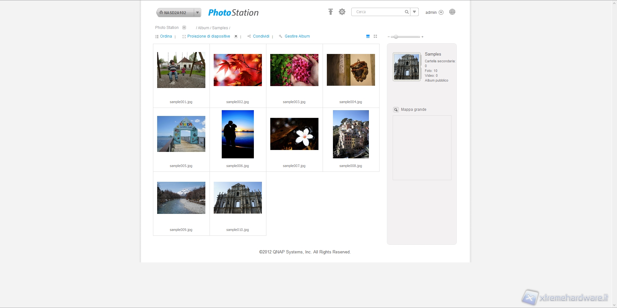Expand the NASD2A102 dropdown arrow

point(198,13)
